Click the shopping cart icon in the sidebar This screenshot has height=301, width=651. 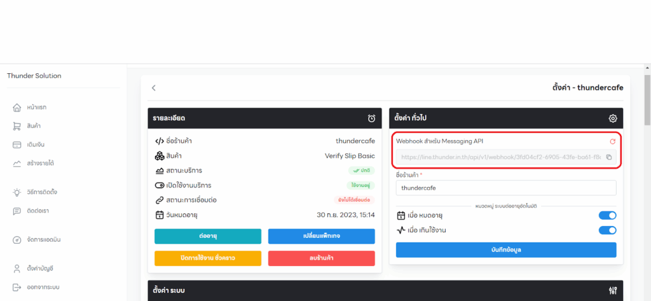click(17, 126)
